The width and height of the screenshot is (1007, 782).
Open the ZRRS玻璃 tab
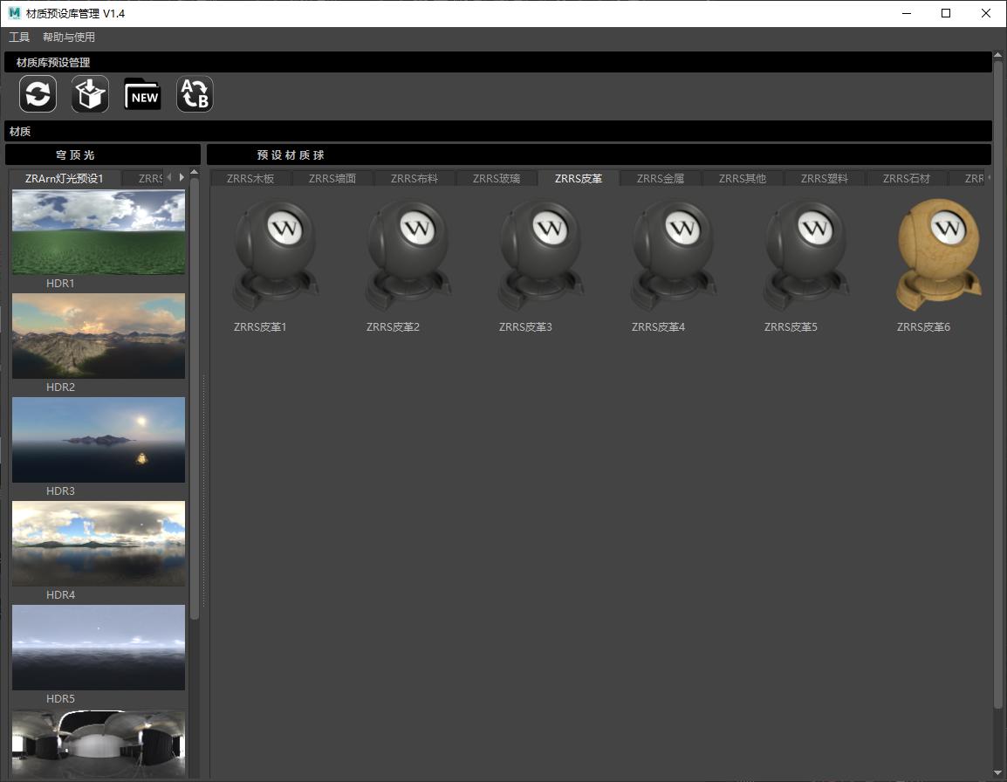tap(496, 179)
